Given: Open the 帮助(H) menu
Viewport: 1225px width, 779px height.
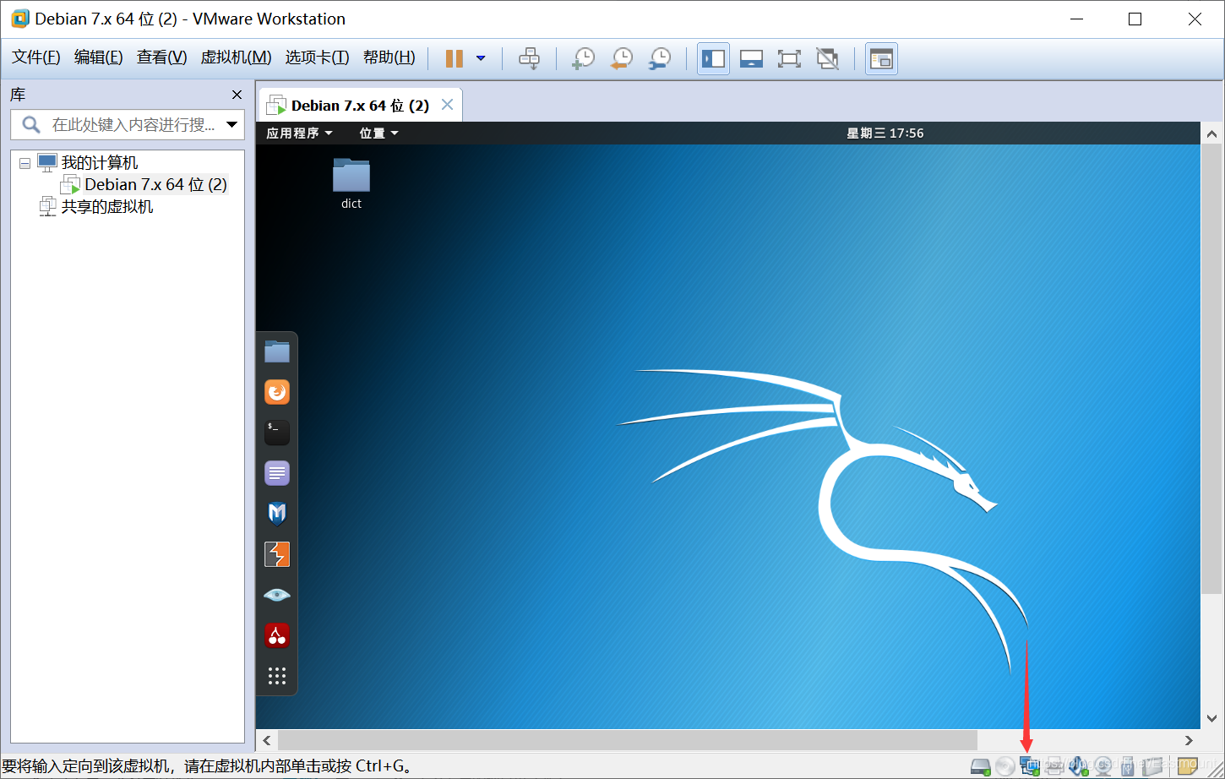Looking at the screenshot, I should pos(389,57).
